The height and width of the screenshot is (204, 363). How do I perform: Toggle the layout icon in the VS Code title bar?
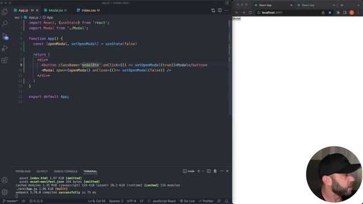tap(227, 3)
